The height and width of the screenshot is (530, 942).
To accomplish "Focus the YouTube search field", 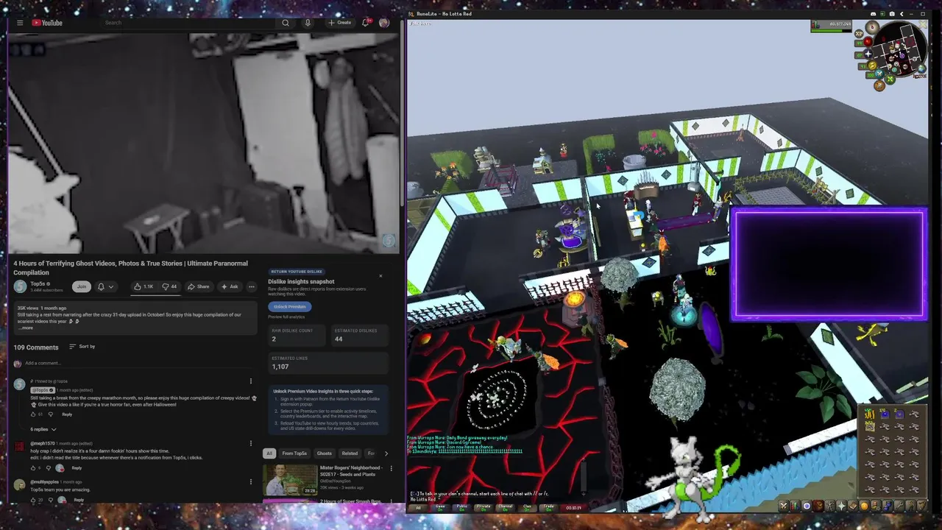I will [189, 23].
